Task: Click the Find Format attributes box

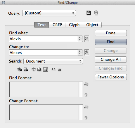Action: click(x=46, y=89)
